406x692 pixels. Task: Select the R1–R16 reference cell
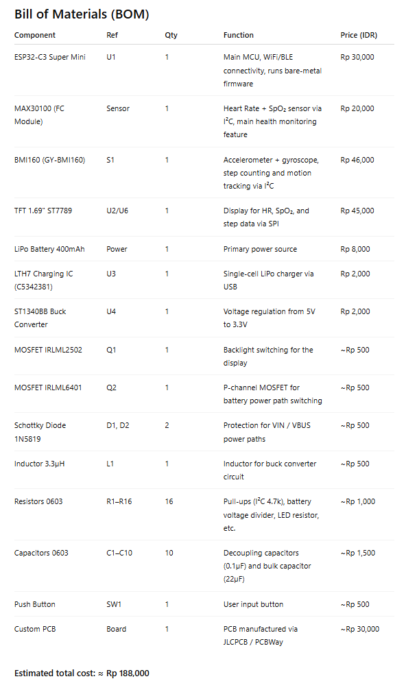click(119, 501)
